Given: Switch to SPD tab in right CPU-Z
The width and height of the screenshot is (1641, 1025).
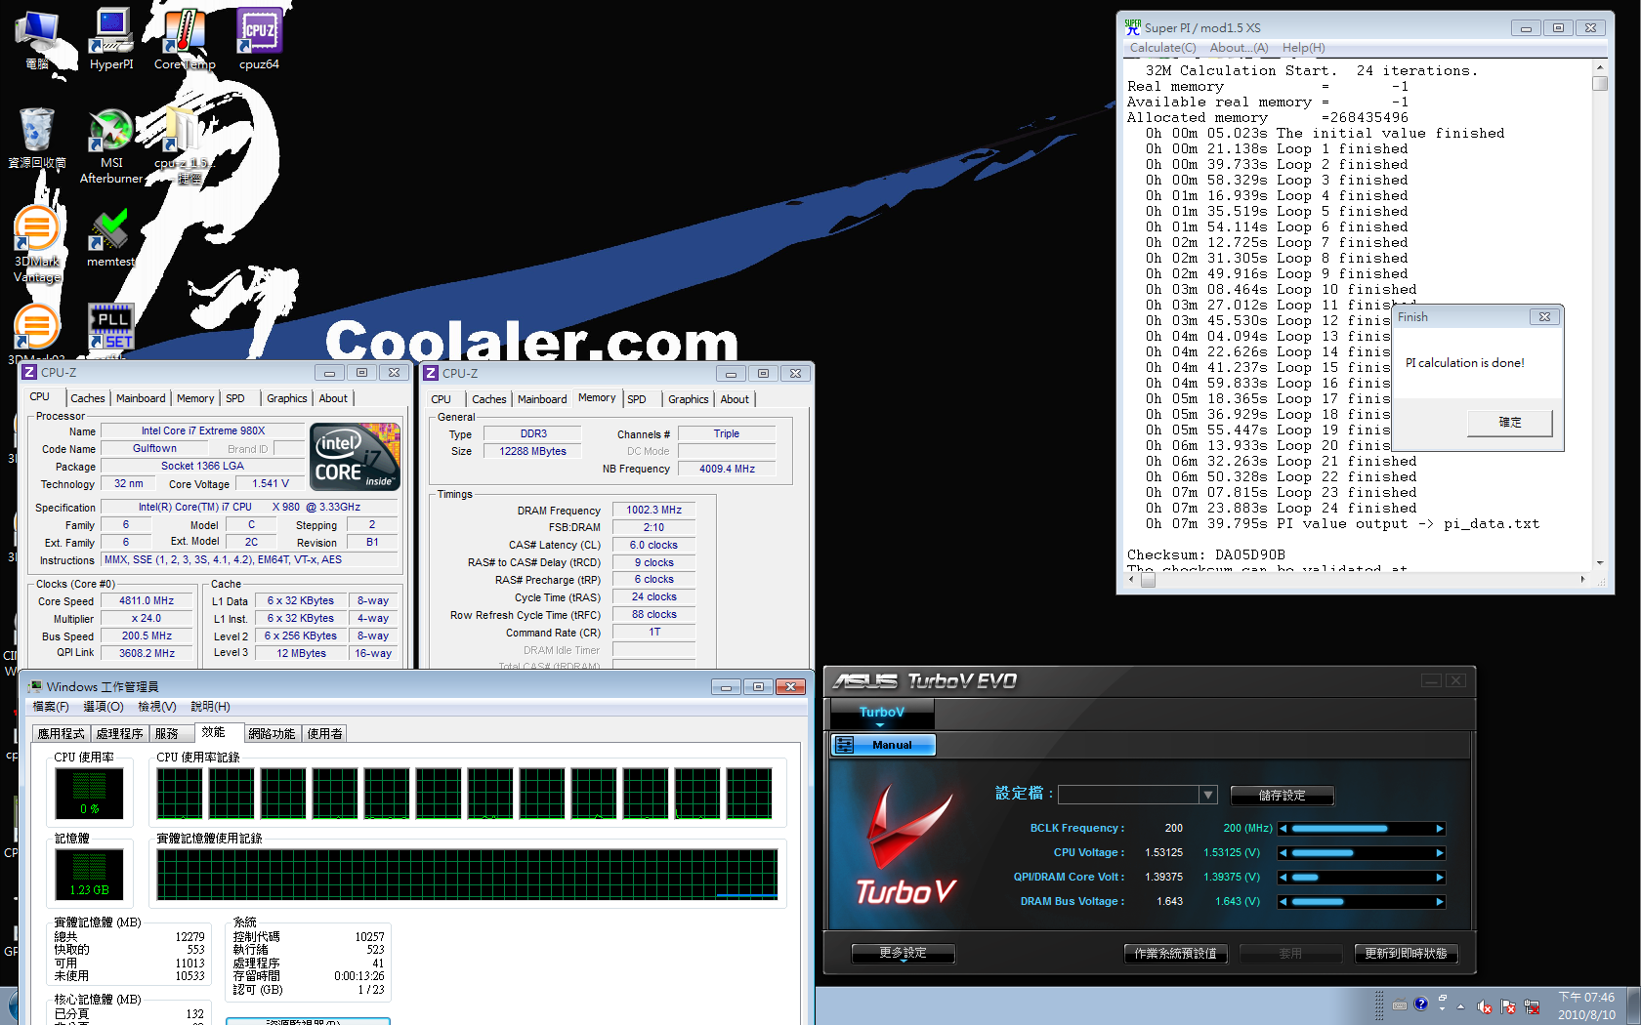Looking at the screenshot, I should click(x=637, y=399).
